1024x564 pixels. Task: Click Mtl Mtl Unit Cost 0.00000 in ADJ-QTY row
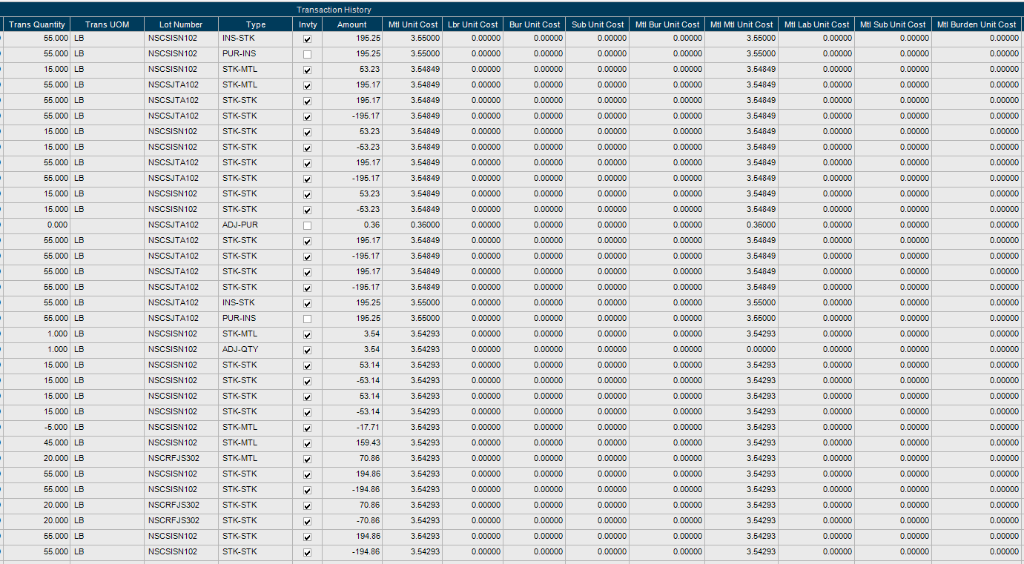(741, 350)
